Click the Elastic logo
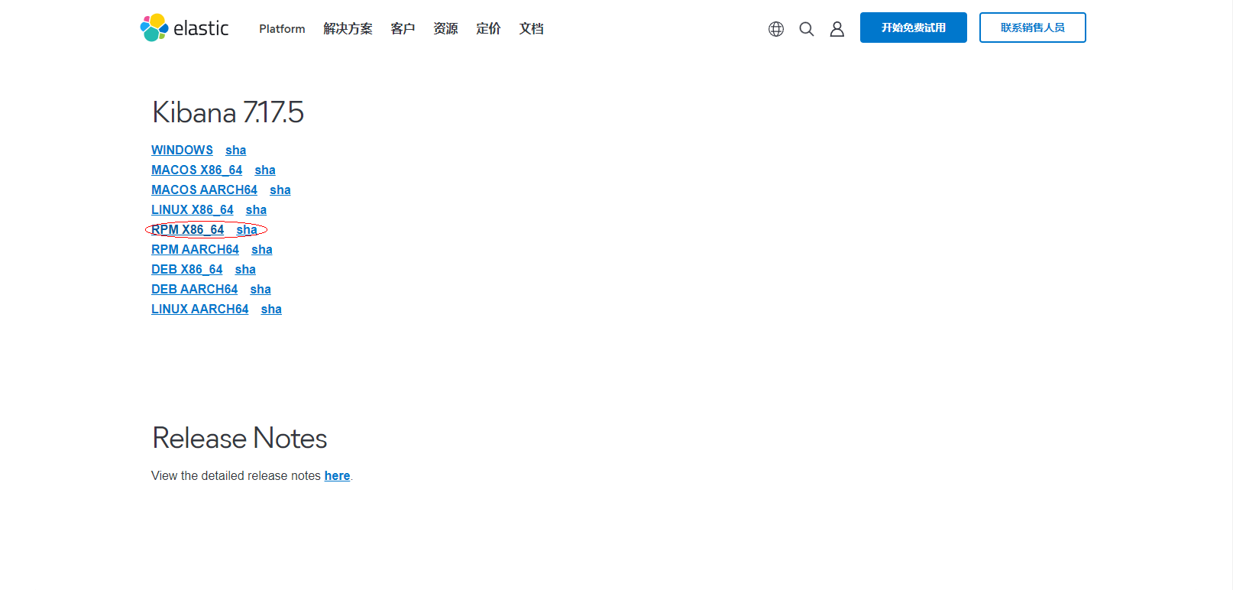Screen dimensions: 1233x590 tap(184, 28)
